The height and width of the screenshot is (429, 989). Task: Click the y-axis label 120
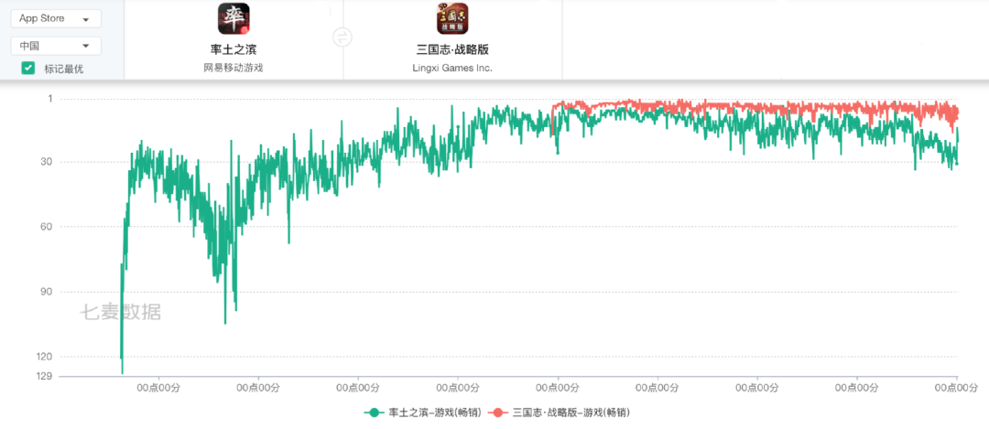coord(46,357)
